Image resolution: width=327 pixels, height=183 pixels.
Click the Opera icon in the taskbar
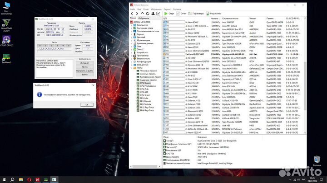[29, 179]
